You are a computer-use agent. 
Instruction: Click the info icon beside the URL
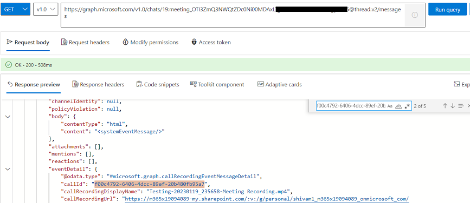415,15
